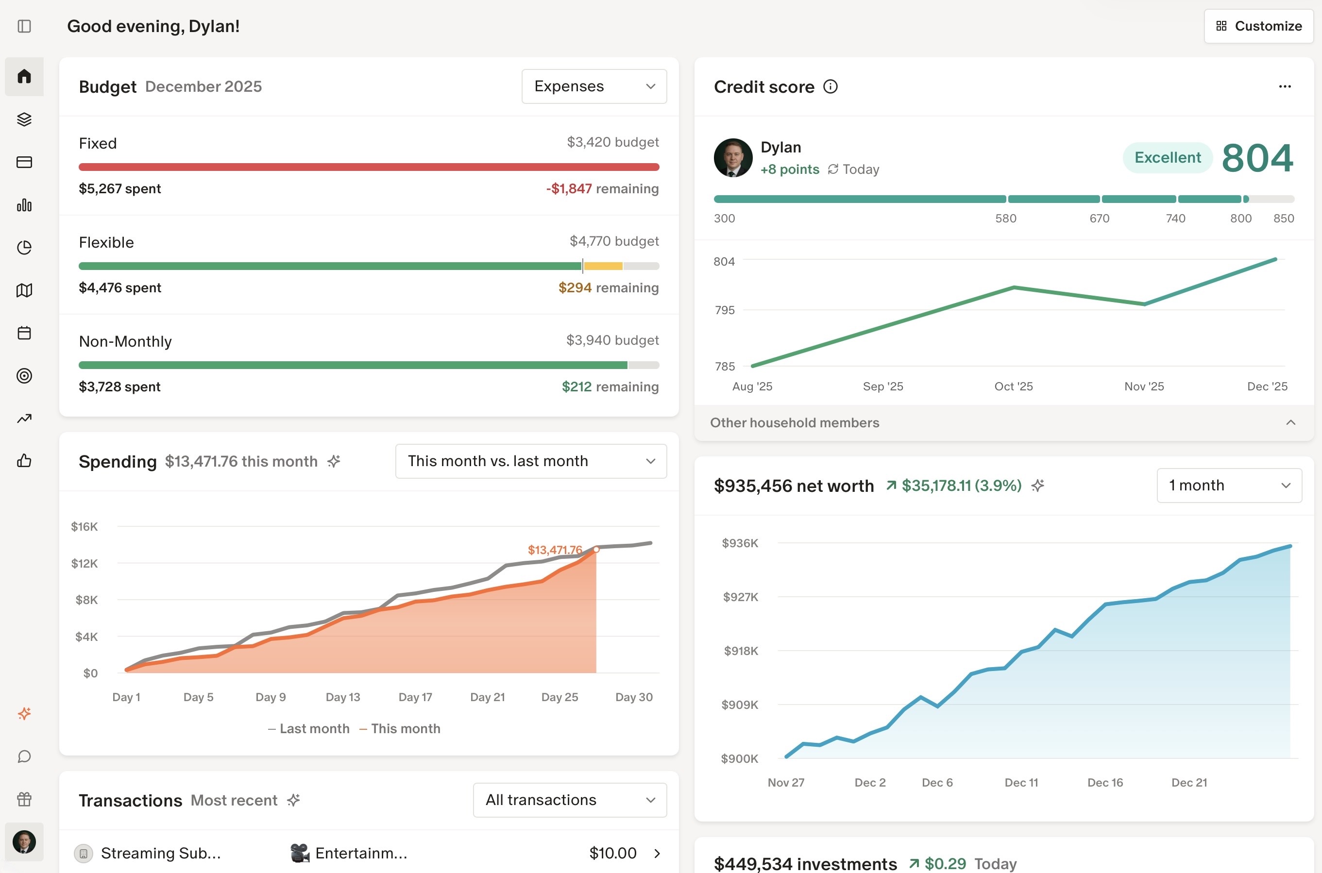Select the Advice thumbs-up icon

24,460
